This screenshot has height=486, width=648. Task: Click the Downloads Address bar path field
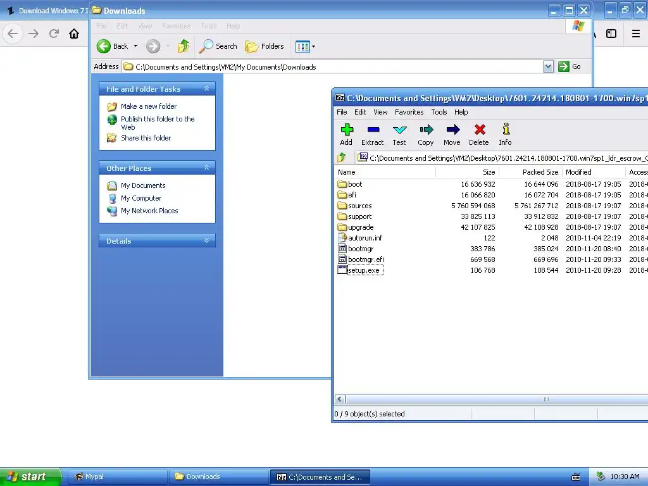click(333, 66)
